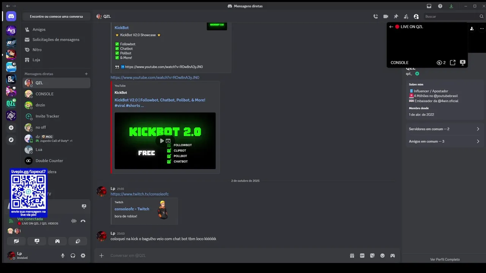Open the Double Counter conversation
Image resolution: width=486 pixels, height=273 pixels.
[56, 161]
